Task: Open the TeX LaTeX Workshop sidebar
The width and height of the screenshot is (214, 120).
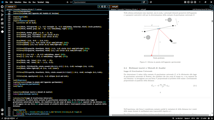Action: (x=2, y=27)
